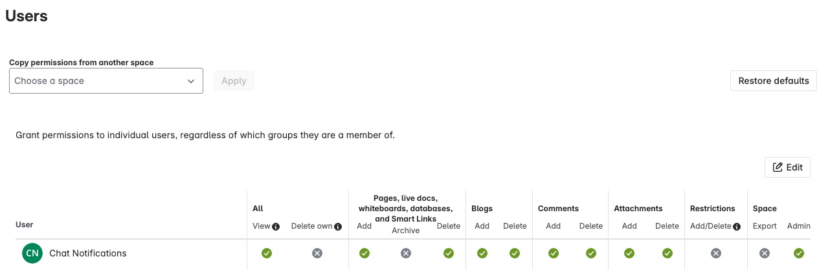
Task: Click the Restore defaults button
Action: 774,81
